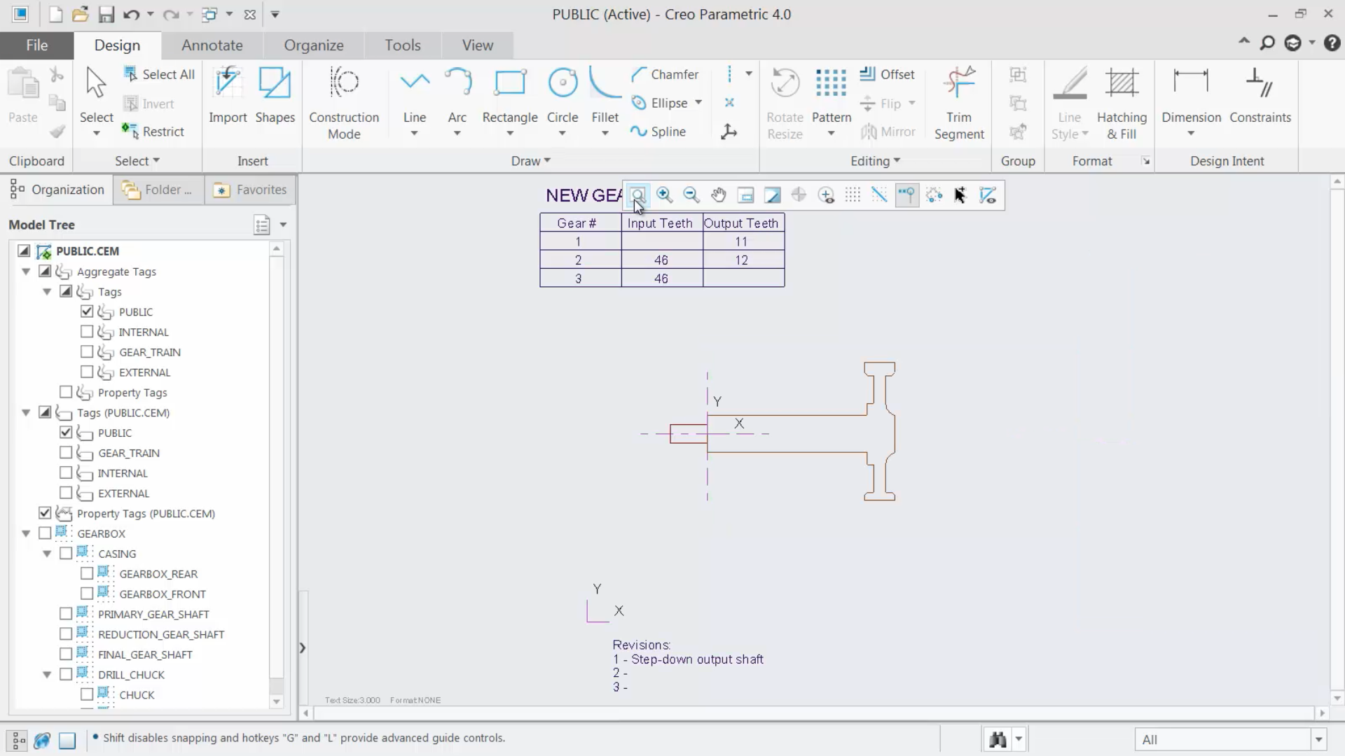
Task: Click the Spline button
Action: click(658, 132)
